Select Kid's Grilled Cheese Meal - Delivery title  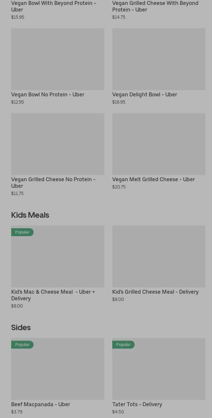(x=155, y=292)
